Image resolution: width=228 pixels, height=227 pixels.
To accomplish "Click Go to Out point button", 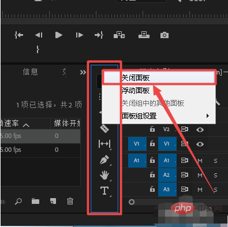I will coord(99,35).
